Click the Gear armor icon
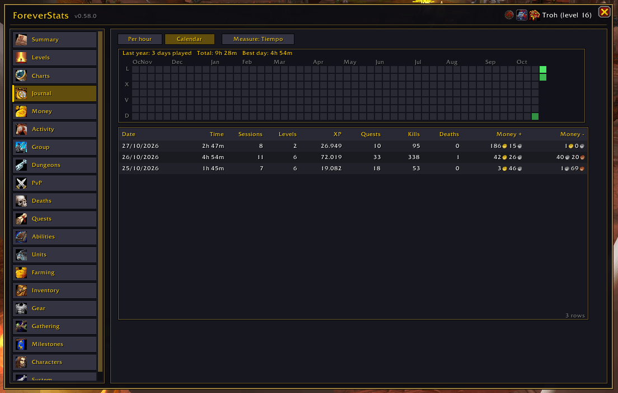This screenshot has height=393, width=618. [x=21, y=308]
